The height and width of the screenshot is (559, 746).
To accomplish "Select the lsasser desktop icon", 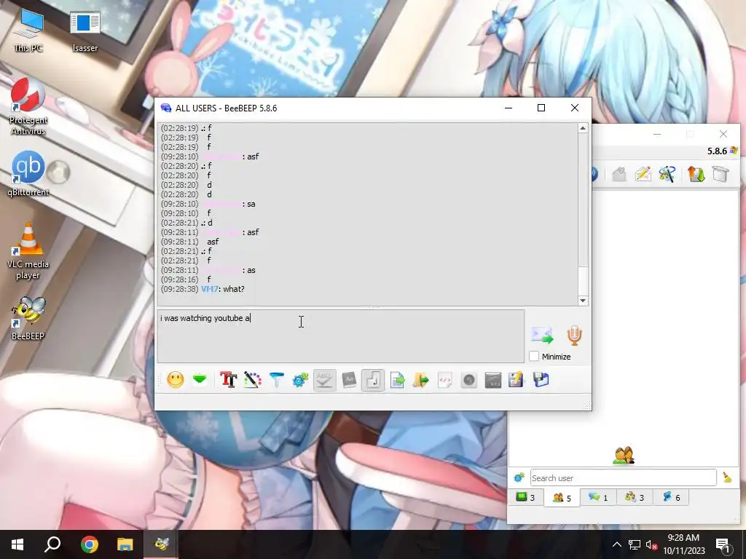I will point(85,31).
